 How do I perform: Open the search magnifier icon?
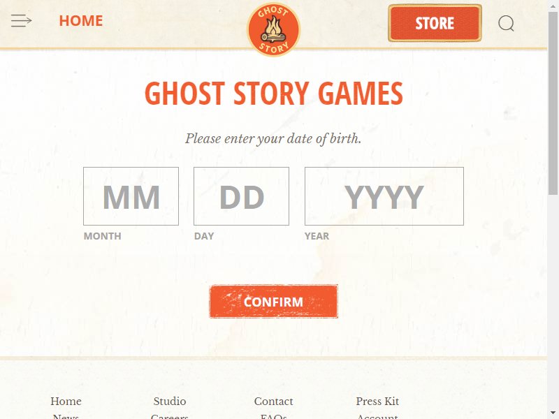pos(506,24)
